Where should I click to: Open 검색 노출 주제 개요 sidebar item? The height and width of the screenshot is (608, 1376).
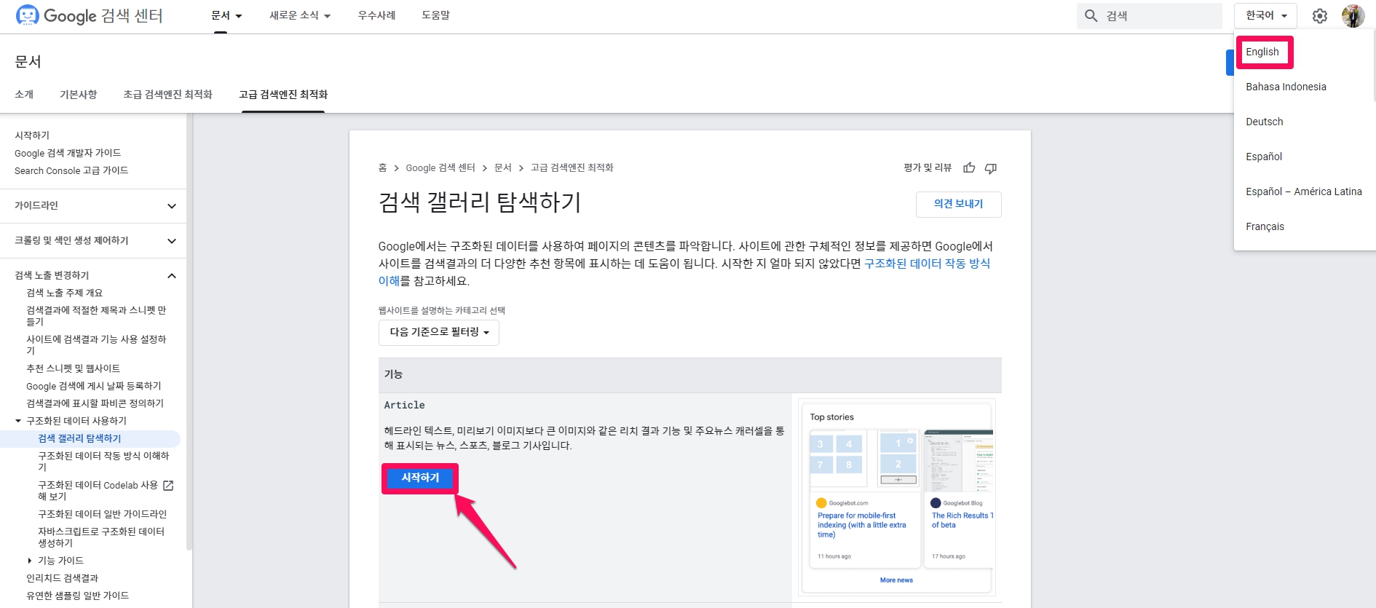click(64, 293)
